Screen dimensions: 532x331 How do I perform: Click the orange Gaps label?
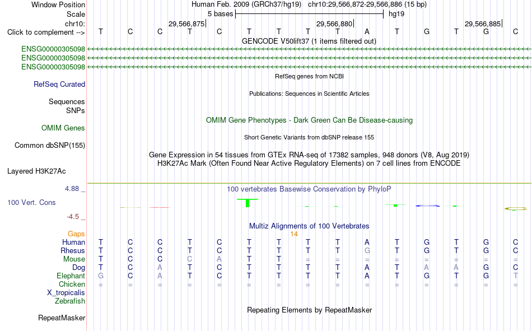76,234
